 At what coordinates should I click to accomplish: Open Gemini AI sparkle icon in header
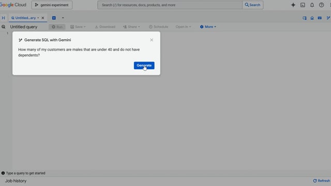click(x=293, y=5)
